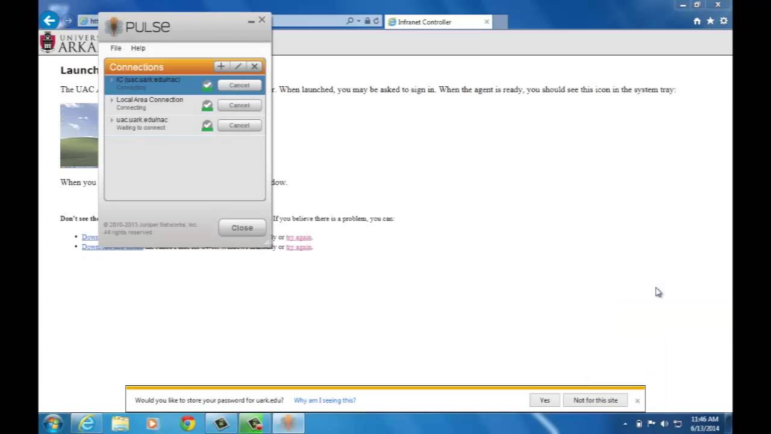Delete connection with the X icon in the Connections header

tap(255, 66)
